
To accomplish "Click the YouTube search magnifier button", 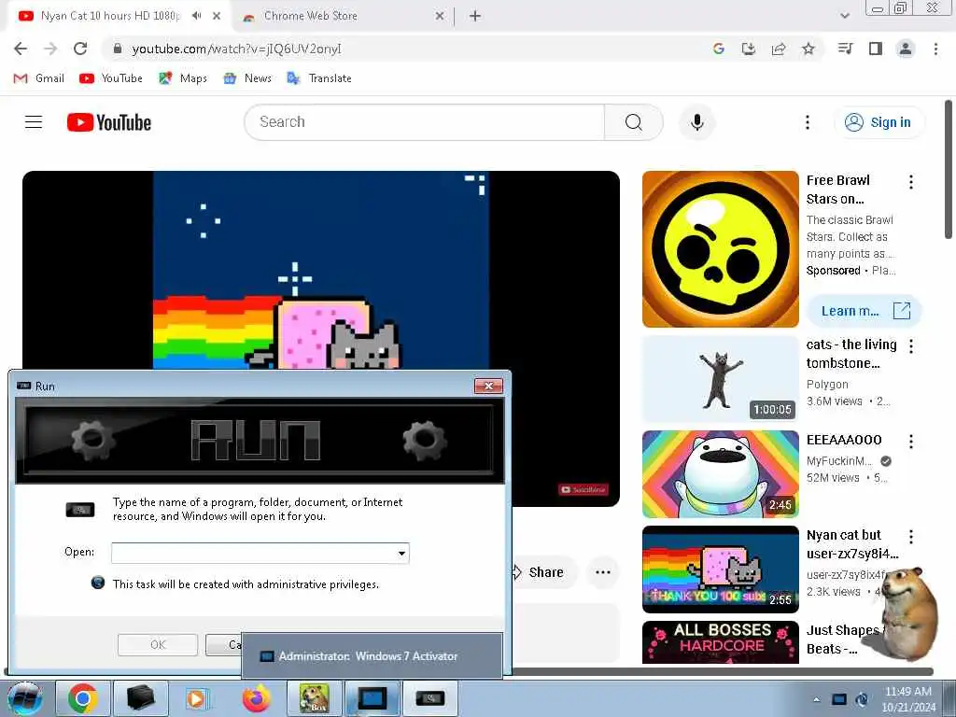I will 634,122.
